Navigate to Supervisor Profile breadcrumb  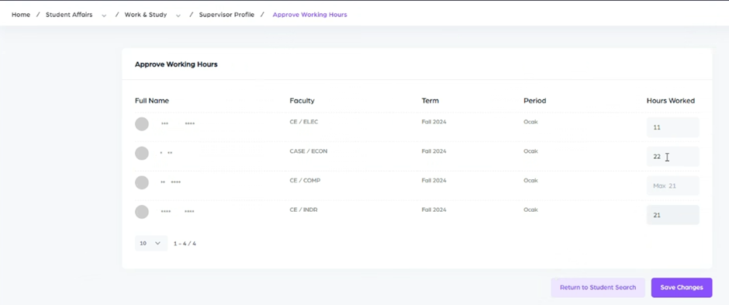pos(226,15)
